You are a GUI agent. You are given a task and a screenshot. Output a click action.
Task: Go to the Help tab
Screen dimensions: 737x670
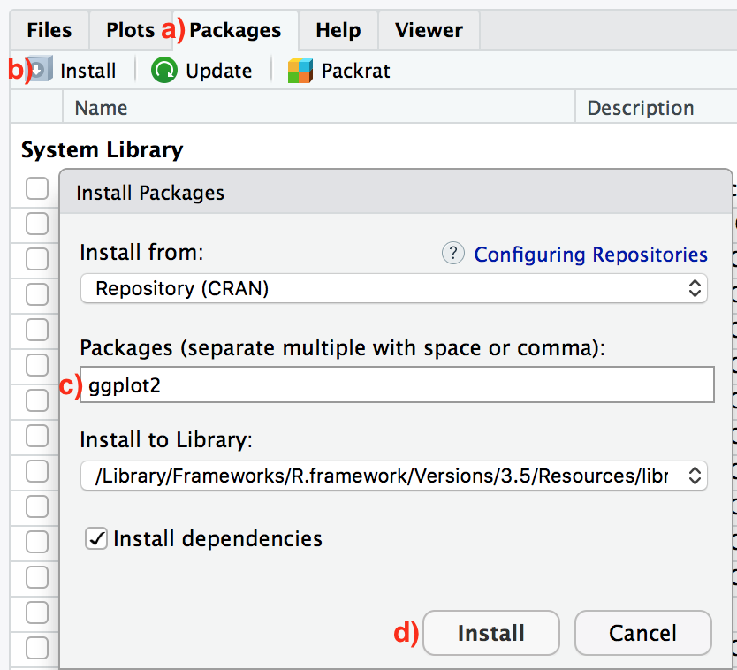pos(338,30)
